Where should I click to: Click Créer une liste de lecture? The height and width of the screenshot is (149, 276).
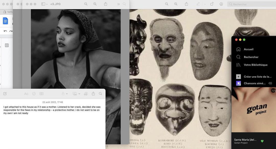point(257,77)
